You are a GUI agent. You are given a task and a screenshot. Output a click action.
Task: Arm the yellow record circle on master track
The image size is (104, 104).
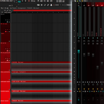tap(80, 91)
